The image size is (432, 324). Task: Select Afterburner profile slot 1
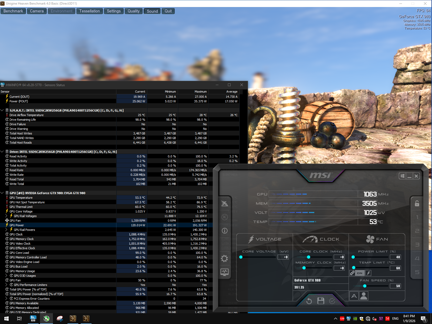click(x=417, y=217)
